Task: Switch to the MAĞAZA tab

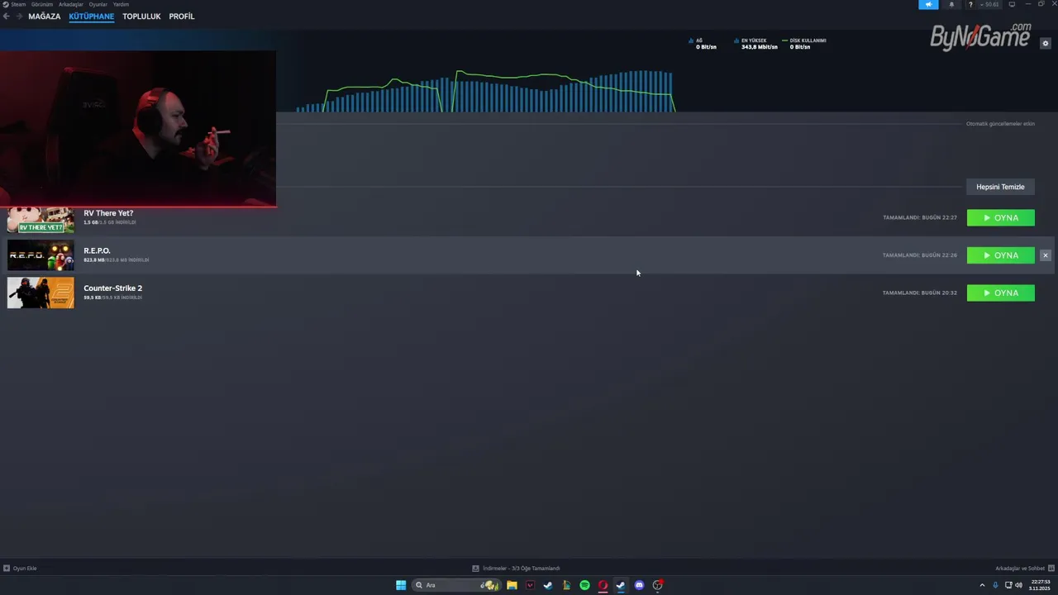Action: point(45,17)
